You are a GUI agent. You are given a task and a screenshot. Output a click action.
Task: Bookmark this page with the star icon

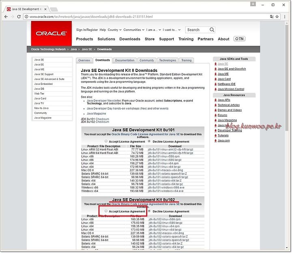(x=277, y=17)
